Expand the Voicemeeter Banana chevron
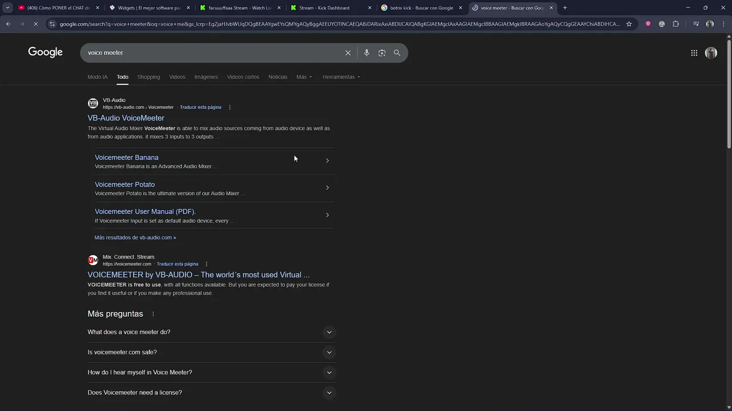This screenshot has height=411, width=732. coord(327,160)
